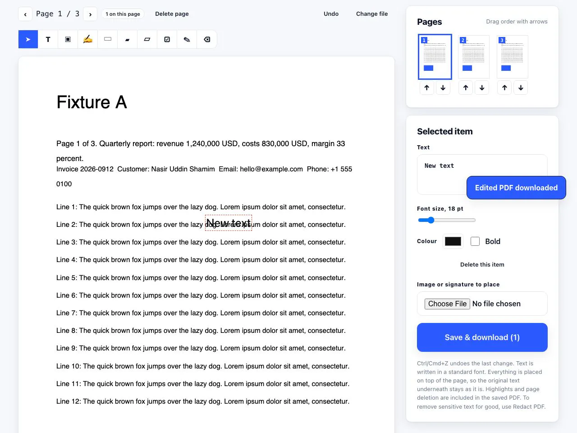Click the "Page 1 / 3" indicator
Screen dimensions: 577x433
tap(58, 14)
